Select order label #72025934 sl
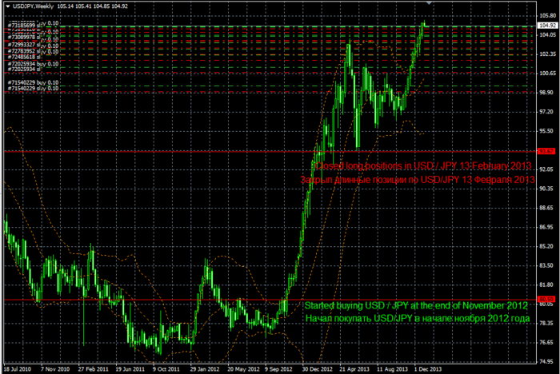Viewport: 560px width, 374px height. pos(24,69)
